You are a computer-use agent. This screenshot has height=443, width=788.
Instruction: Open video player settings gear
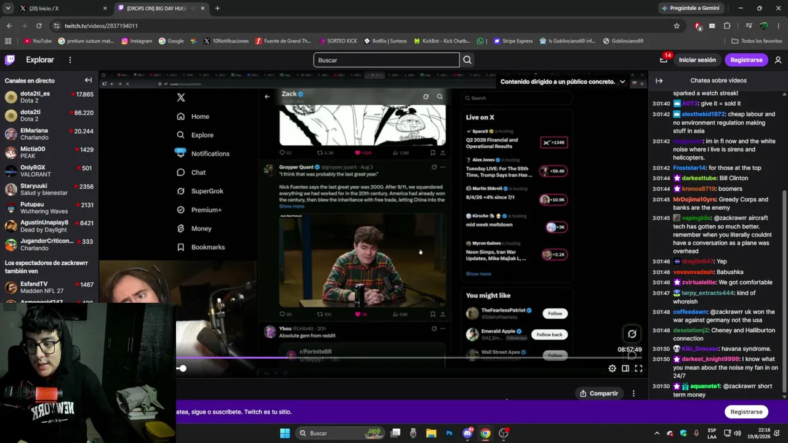tap(612, 369)
